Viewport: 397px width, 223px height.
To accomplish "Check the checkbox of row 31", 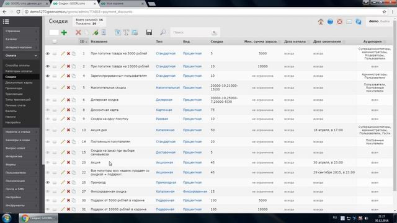I will (55, 209).
